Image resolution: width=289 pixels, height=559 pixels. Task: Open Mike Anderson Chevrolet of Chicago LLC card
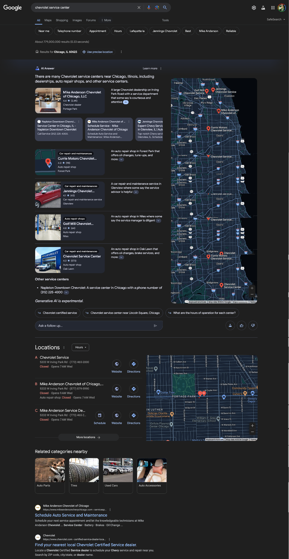70,100
